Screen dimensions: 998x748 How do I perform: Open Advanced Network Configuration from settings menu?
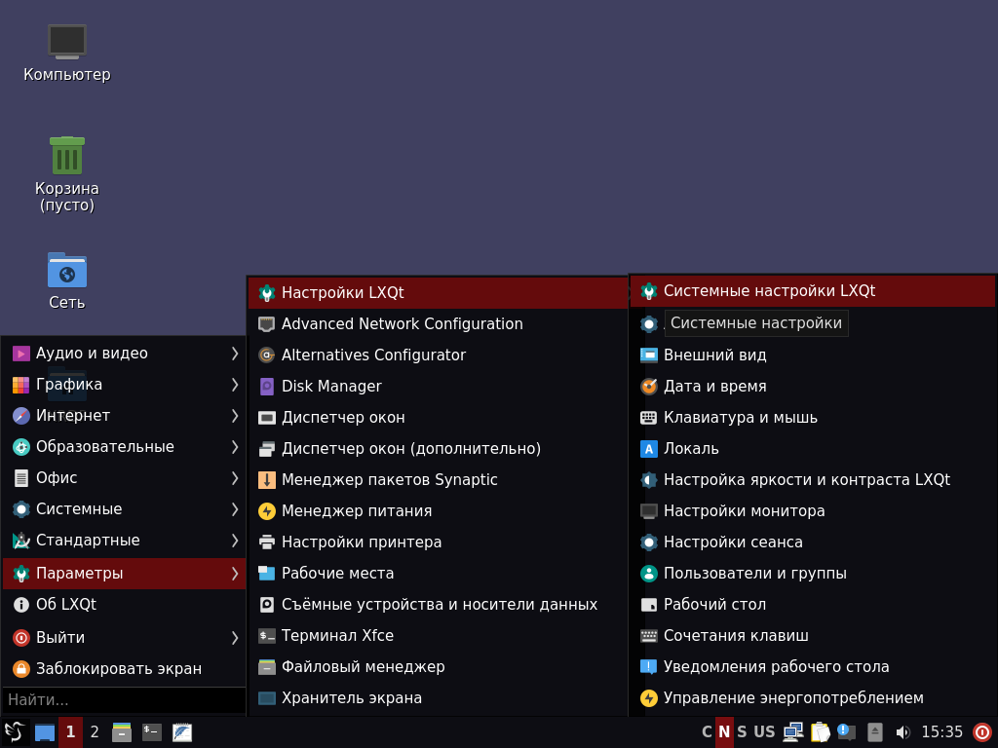438,323
